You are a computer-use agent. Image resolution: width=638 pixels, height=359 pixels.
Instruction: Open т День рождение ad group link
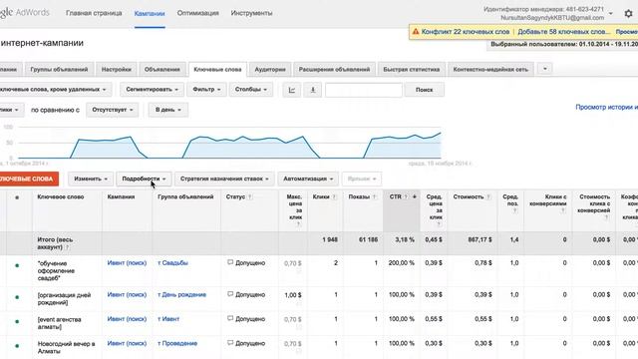(181, 295)
